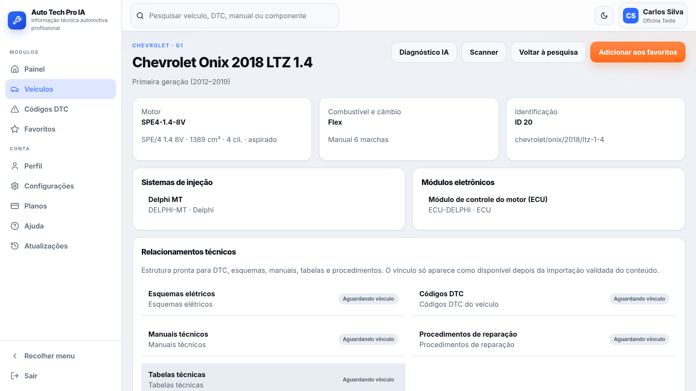Click Voltar à pesquisa

click(548, 52)
